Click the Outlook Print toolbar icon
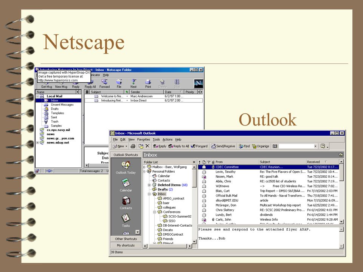The width and height of the screenshot is (363, 272). pos(133,146)
